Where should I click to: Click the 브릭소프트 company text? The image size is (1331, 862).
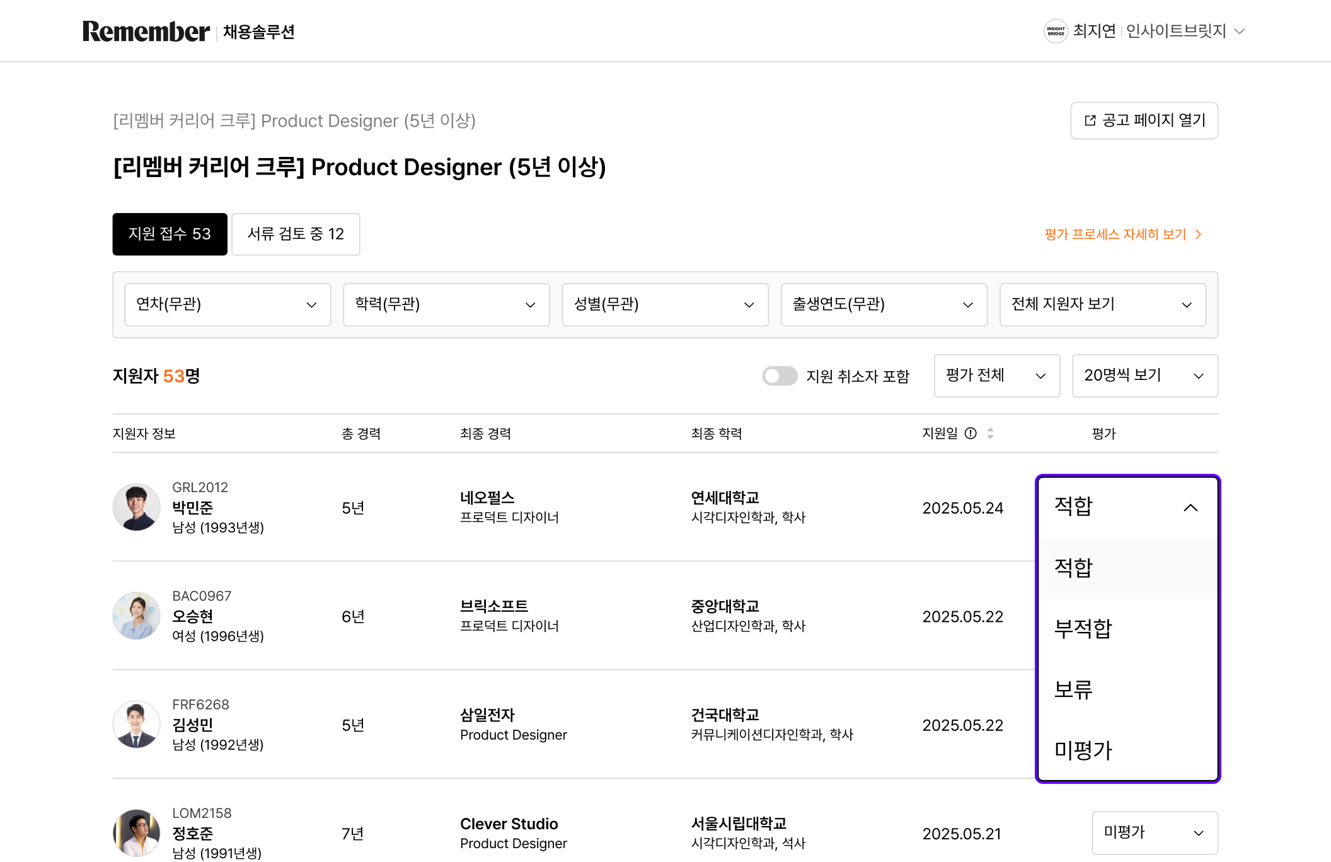(x=494, y=606)
